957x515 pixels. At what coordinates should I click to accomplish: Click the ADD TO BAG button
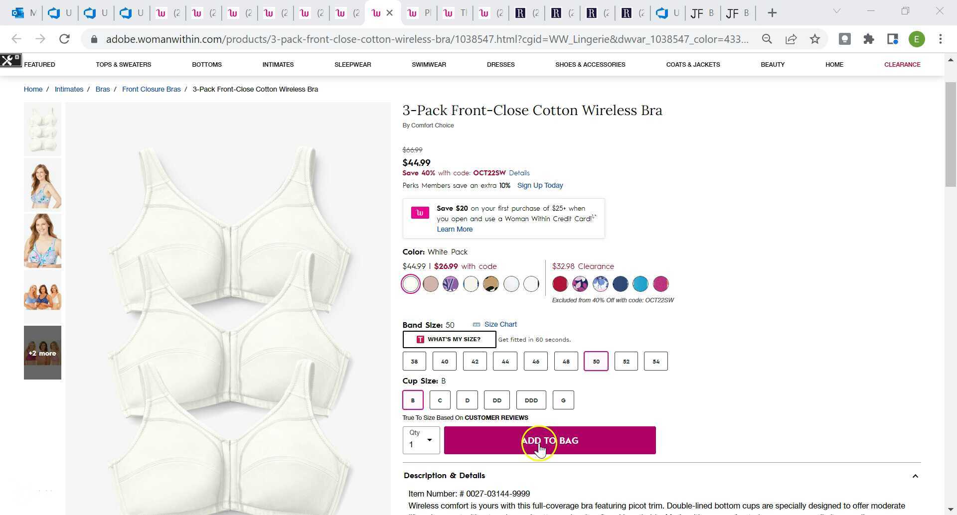550,440
